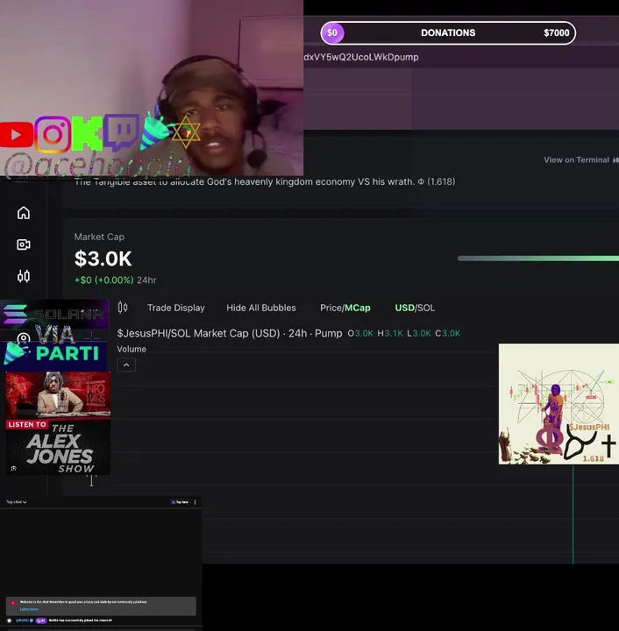This screenshot has width=619, height=631.
Task: Click the token description mentioning God's heavenly kingdom
Action: pyautogui.click(x=265, y=181)
